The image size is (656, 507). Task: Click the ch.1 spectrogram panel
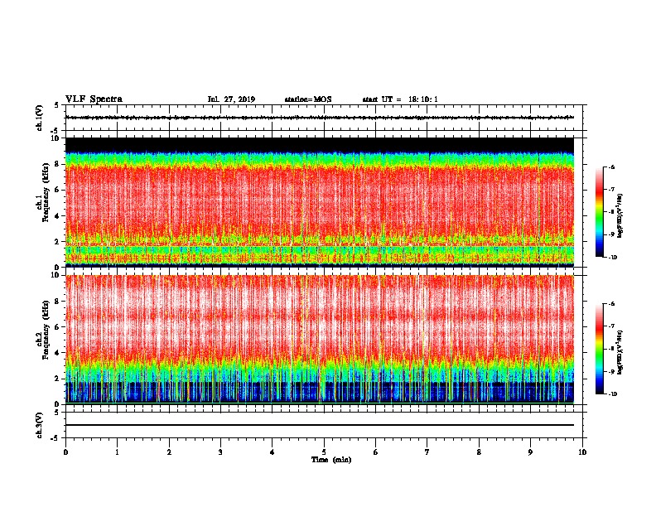320,202
